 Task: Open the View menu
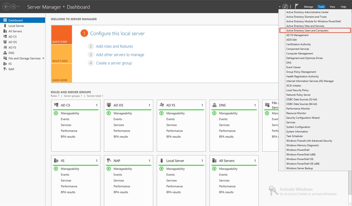[x=332, y=7]
